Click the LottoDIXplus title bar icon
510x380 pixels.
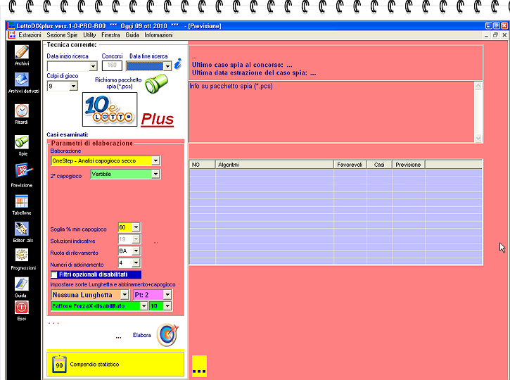[11, 26]
